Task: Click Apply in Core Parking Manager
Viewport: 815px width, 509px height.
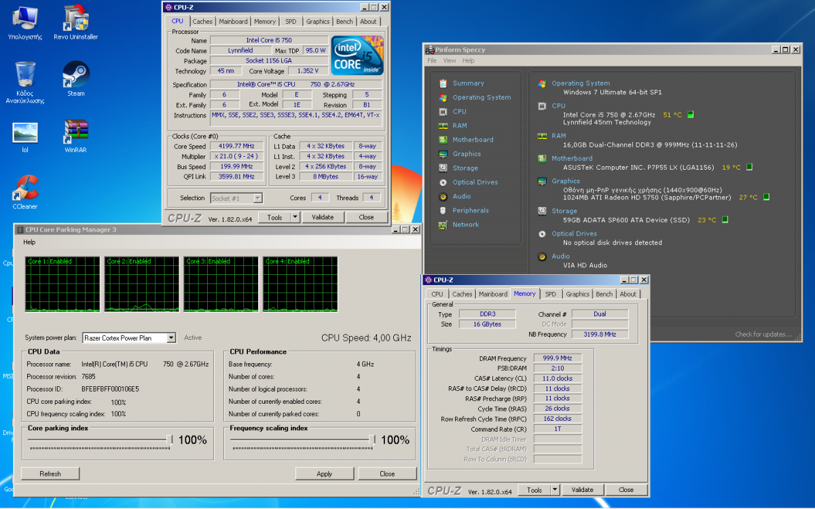Action: click(325, 474)
